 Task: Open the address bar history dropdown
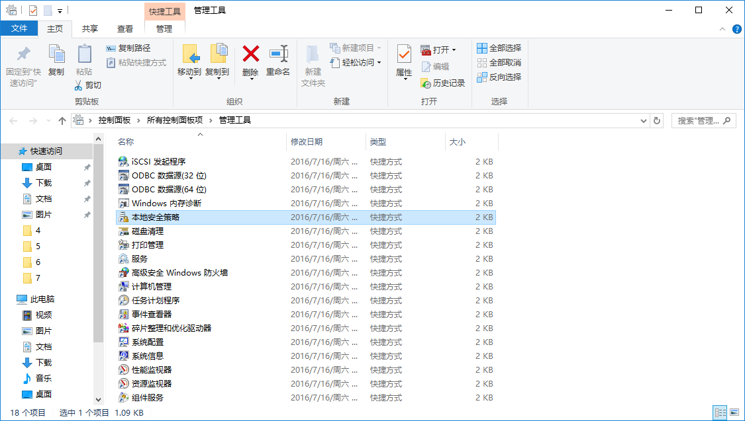[644, 120]
